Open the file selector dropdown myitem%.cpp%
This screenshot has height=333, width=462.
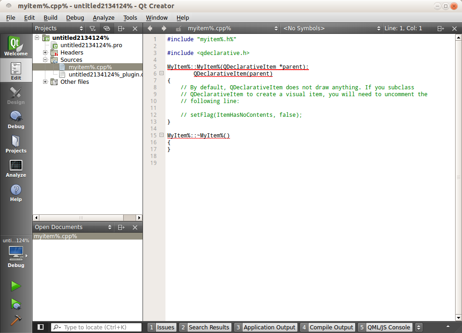click(233, 28)
